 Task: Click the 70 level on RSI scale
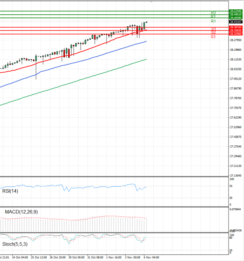point(231,186)
